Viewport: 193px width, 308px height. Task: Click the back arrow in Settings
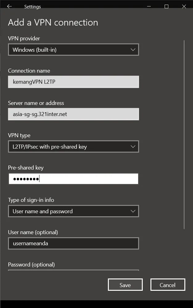point(9,6)
